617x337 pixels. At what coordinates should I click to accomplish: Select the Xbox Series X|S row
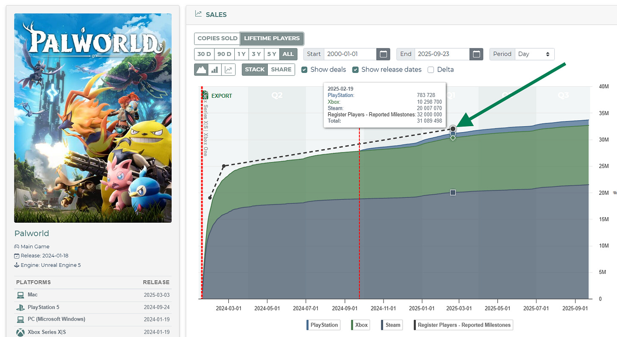pos(93,332)
